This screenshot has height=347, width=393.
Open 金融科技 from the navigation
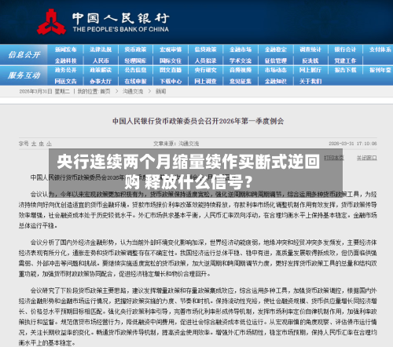point(66,60)
